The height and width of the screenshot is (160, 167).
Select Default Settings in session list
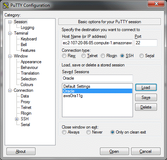[97, 86]
